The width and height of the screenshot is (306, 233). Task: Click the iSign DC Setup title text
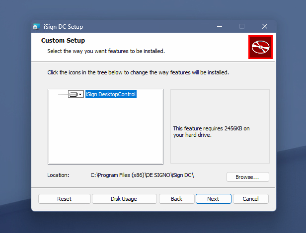coord(63,27)
